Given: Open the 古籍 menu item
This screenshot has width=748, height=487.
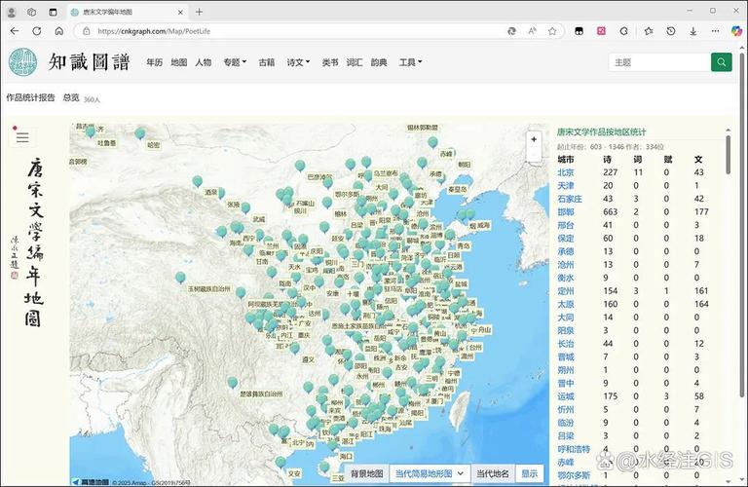Looking at the screenshot, I should click(266, 62).
